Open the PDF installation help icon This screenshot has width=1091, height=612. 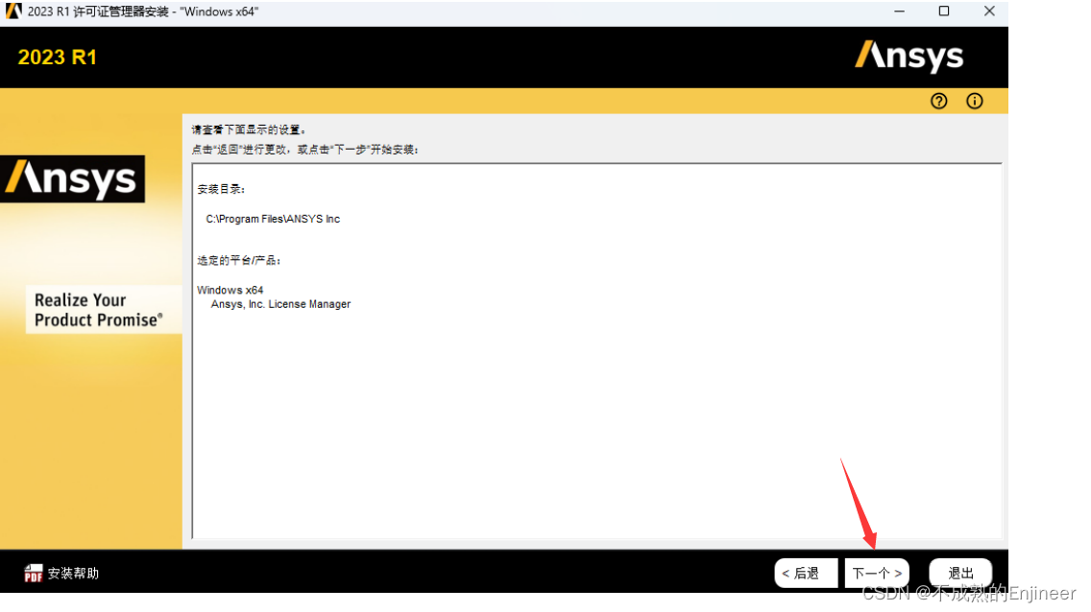click(33, 573)
